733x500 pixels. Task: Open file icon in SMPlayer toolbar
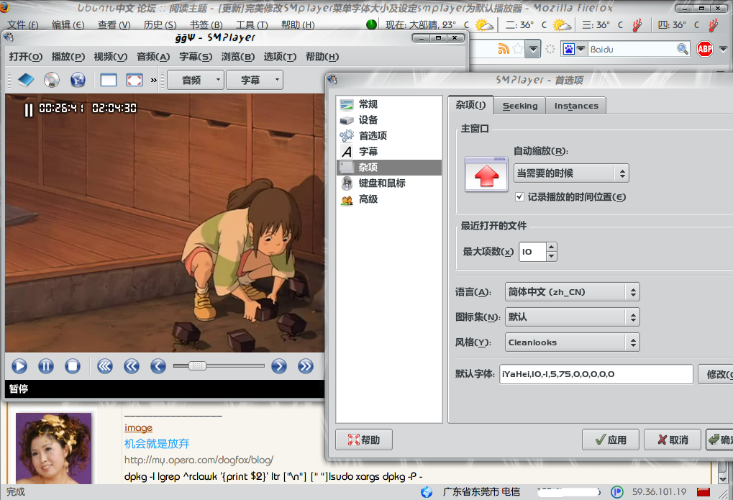tap(26, 80)
